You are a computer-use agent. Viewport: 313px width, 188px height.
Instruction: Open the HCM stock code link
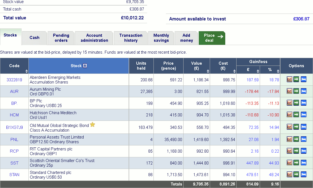(14, 115)
